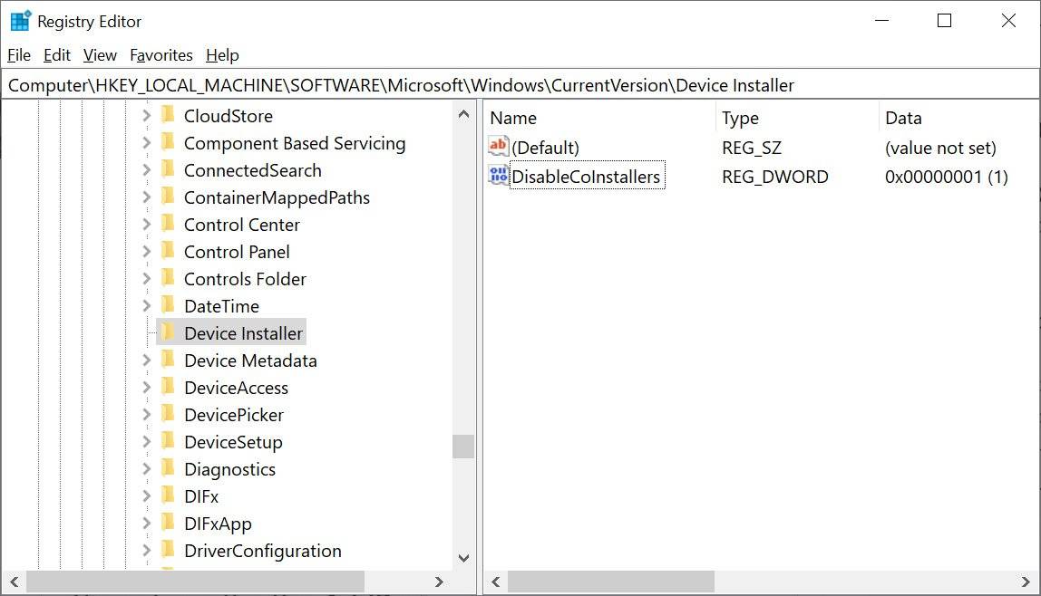Click the Component Based Servicing folder icon

tap(169, 142)
